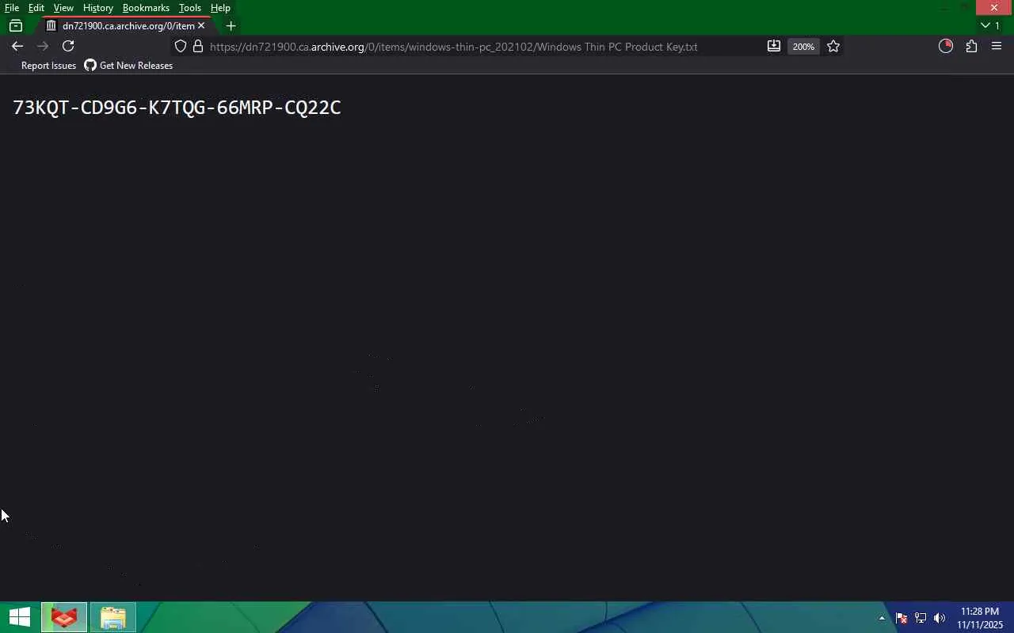Select the dn721900.ca.archive.org tab
Viewport: 1014px width, 633px height.
click(127, 25)
